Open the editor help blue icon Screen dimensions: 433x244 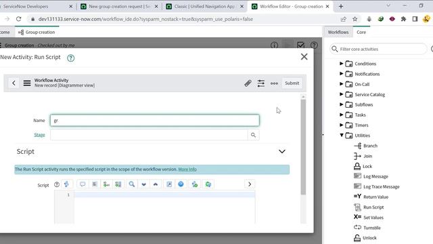[x=181, y=184]
